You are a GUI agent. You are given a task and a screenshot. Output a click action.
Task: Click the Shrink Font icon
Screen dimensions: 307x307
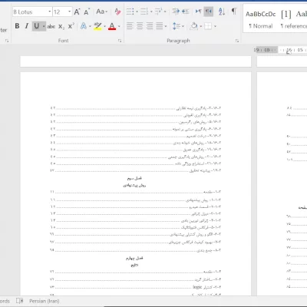87,12
